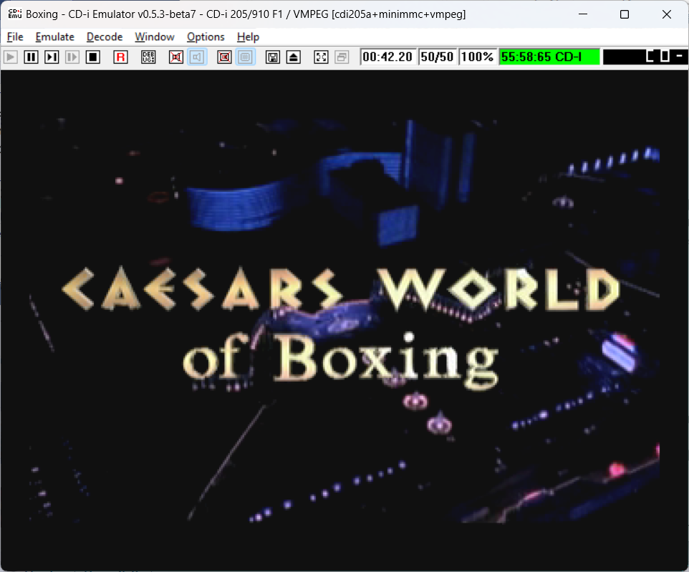Open the Window menu

pos(155,37)
